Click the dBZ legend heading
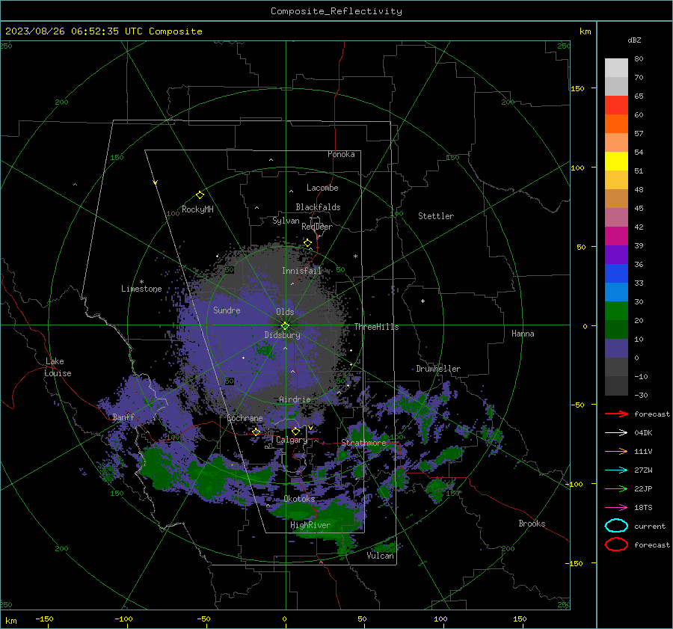This screenshot has height=629, width=673. coord(634,40)
